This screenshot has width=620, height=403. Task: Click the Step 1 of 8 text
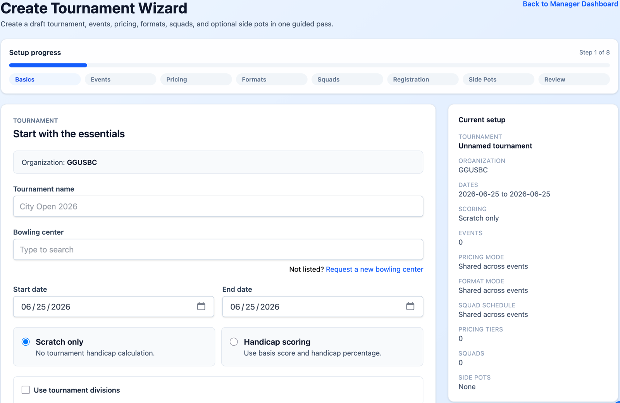click(x=594, y=52)
